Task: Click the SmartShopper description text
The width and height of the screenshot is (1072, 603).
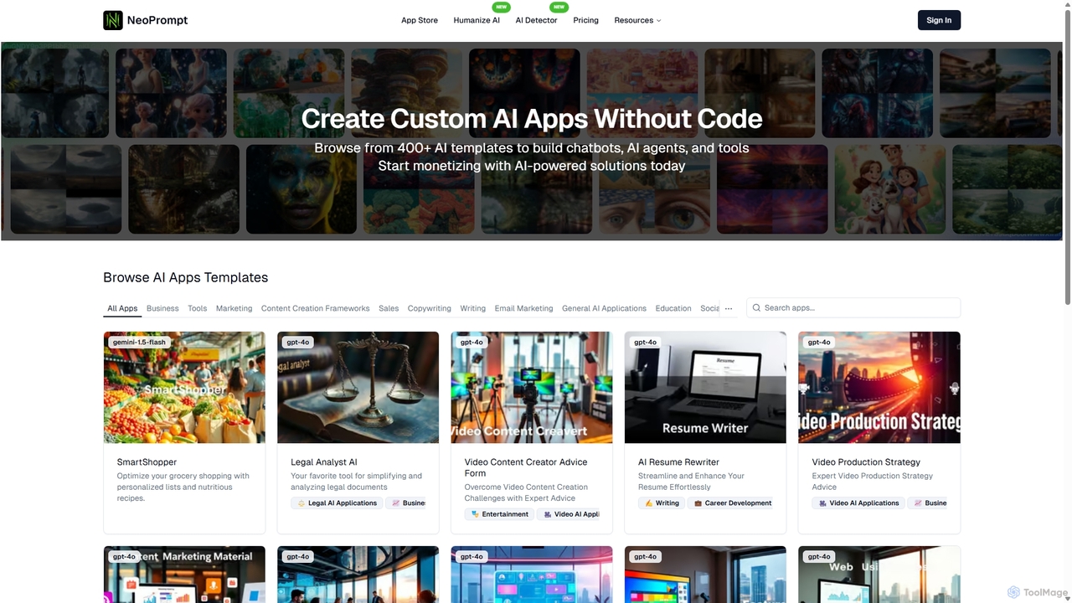Action: click(183, 487)
